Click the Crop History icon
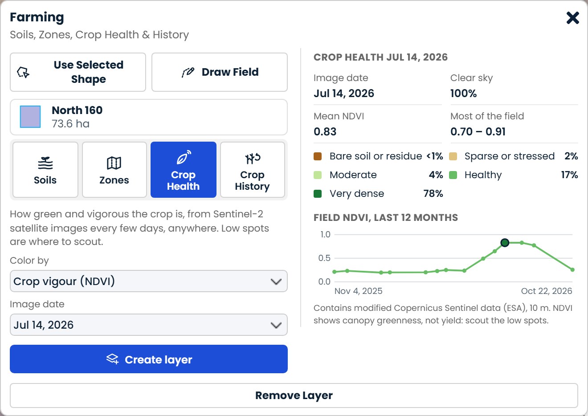588x416 pixels. (x=253, y=158)
